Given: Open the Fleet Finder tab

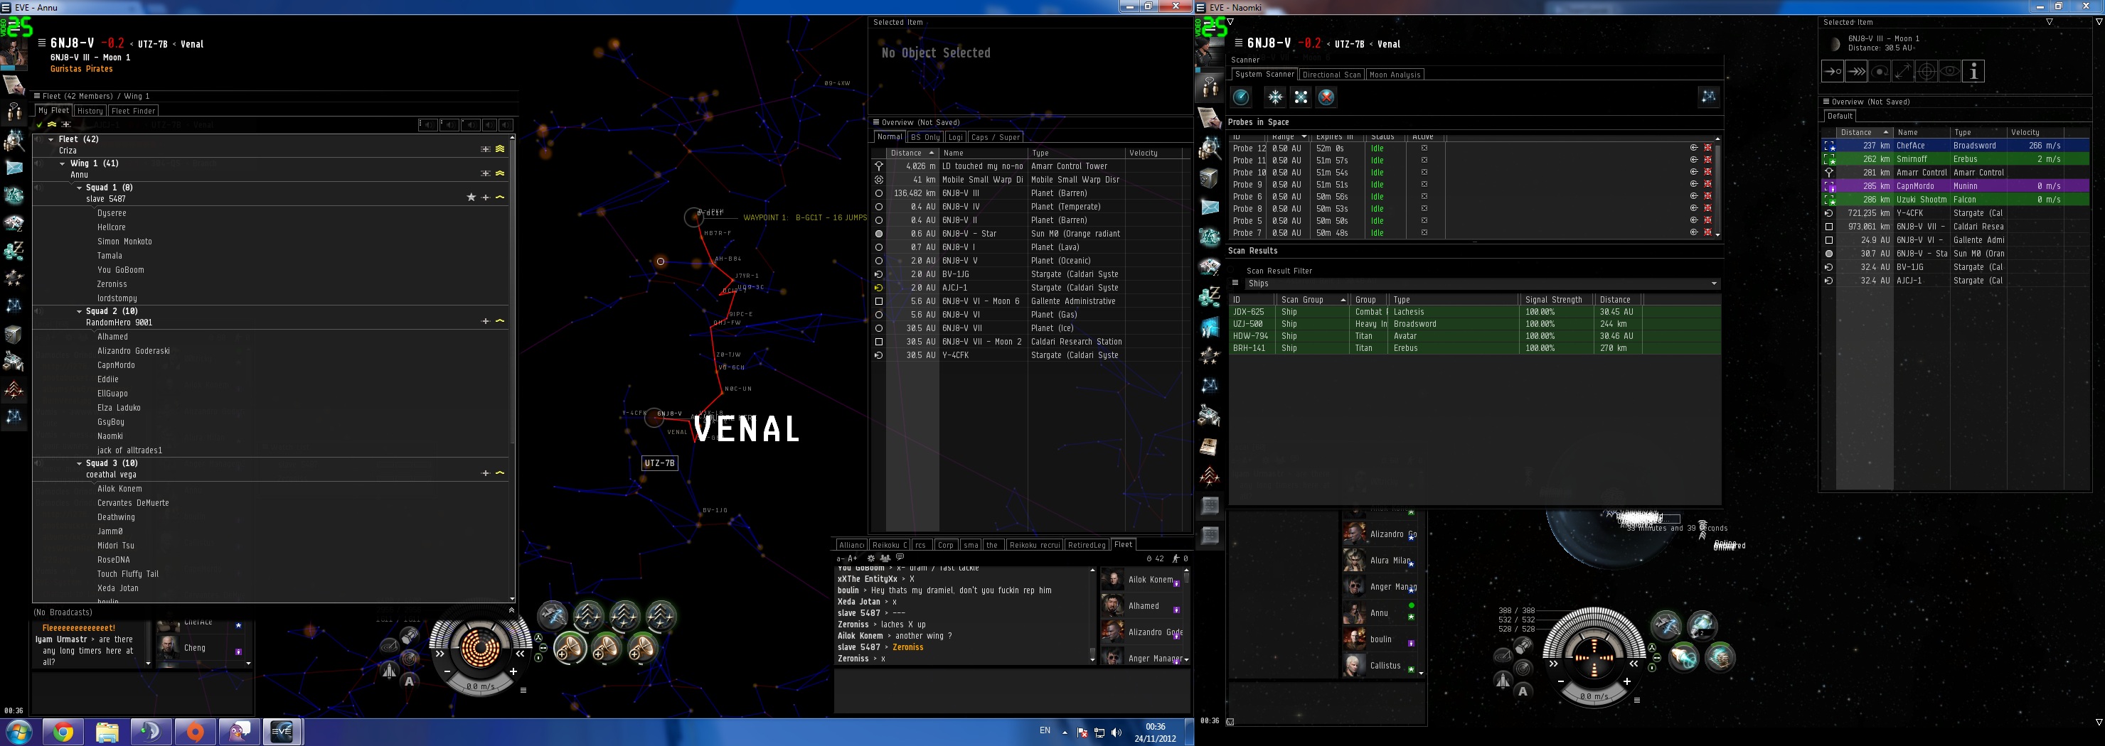Looking at the screenshot, I should pyautogui.click(x=133, y=111).
